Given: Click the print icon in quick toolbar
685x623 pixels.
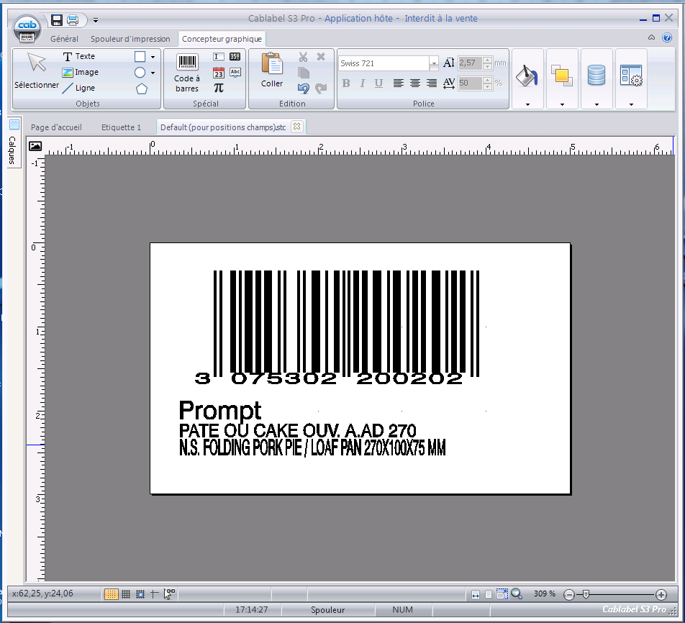Looking at the screenshot, I should point(73,19).
